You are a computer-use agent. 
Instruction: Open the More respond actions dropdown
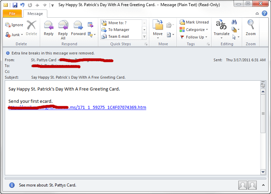click(x=91, y=35)
